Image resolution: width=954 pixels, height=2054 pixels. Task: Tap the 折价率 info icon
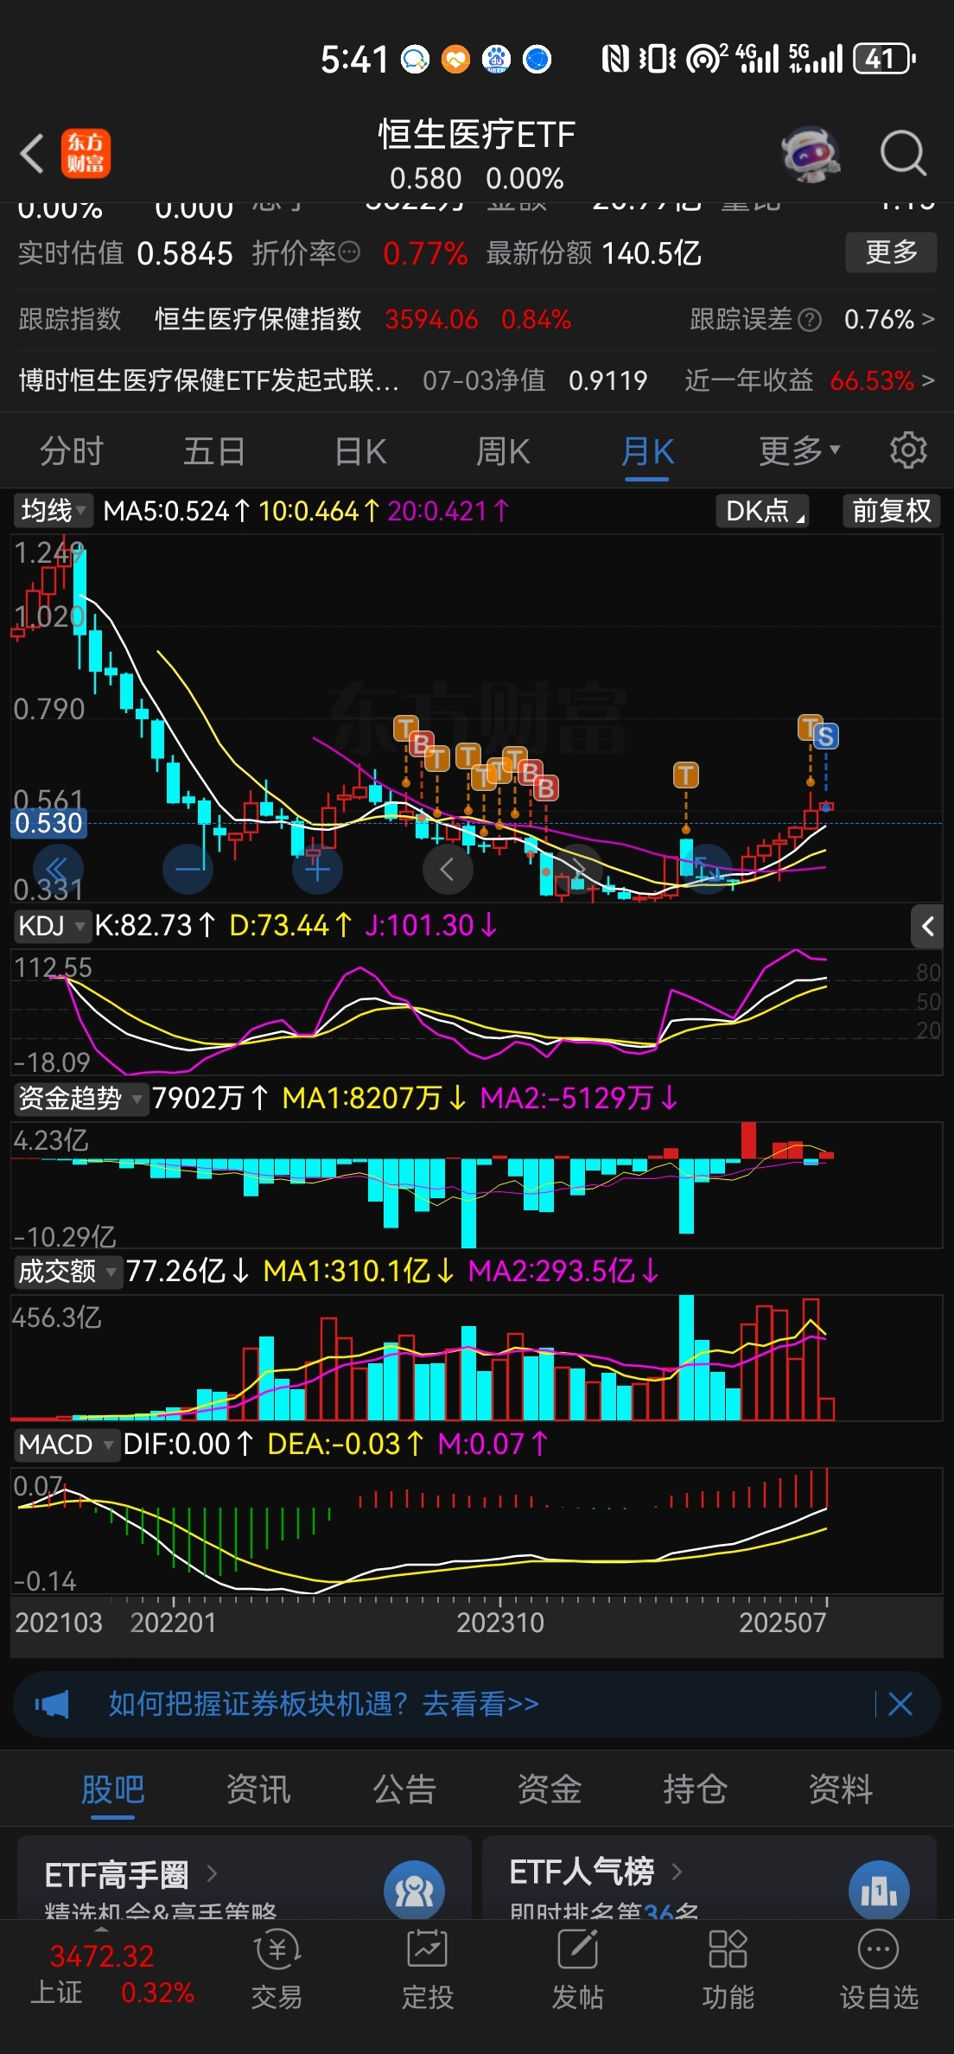(349, 252)
